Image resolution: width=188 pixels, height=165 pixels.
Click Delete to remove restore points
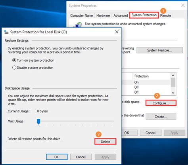pyautogui.click(x=106, y=142)
